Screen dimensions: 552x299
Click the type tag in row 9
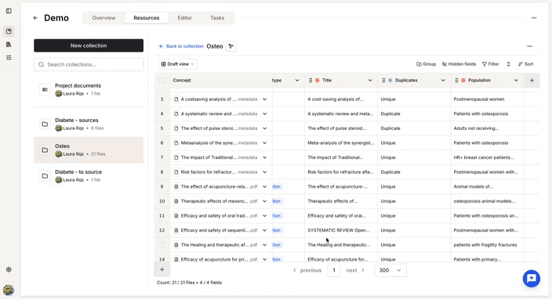pos(276,187)
